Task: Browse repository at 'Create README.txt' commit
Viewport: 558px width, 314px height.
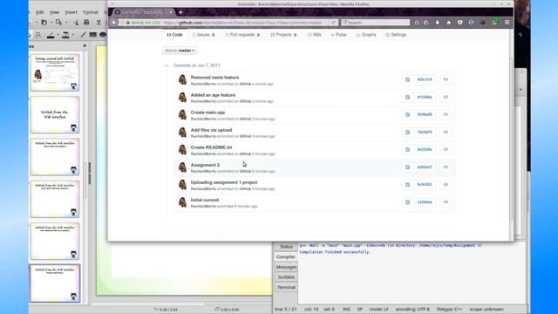Action: pyautogui.click(x=446, y=149)
